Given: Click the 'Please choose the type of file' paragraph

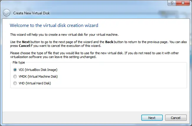Looking at the screenshot, I should tap(94, 55).
